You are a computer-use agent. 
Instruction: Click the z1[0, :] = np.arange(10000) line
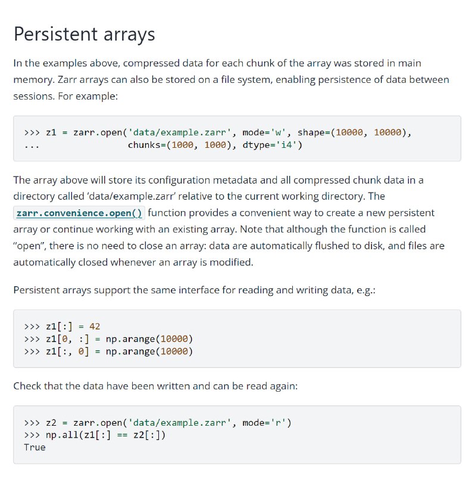pos(108,339)
